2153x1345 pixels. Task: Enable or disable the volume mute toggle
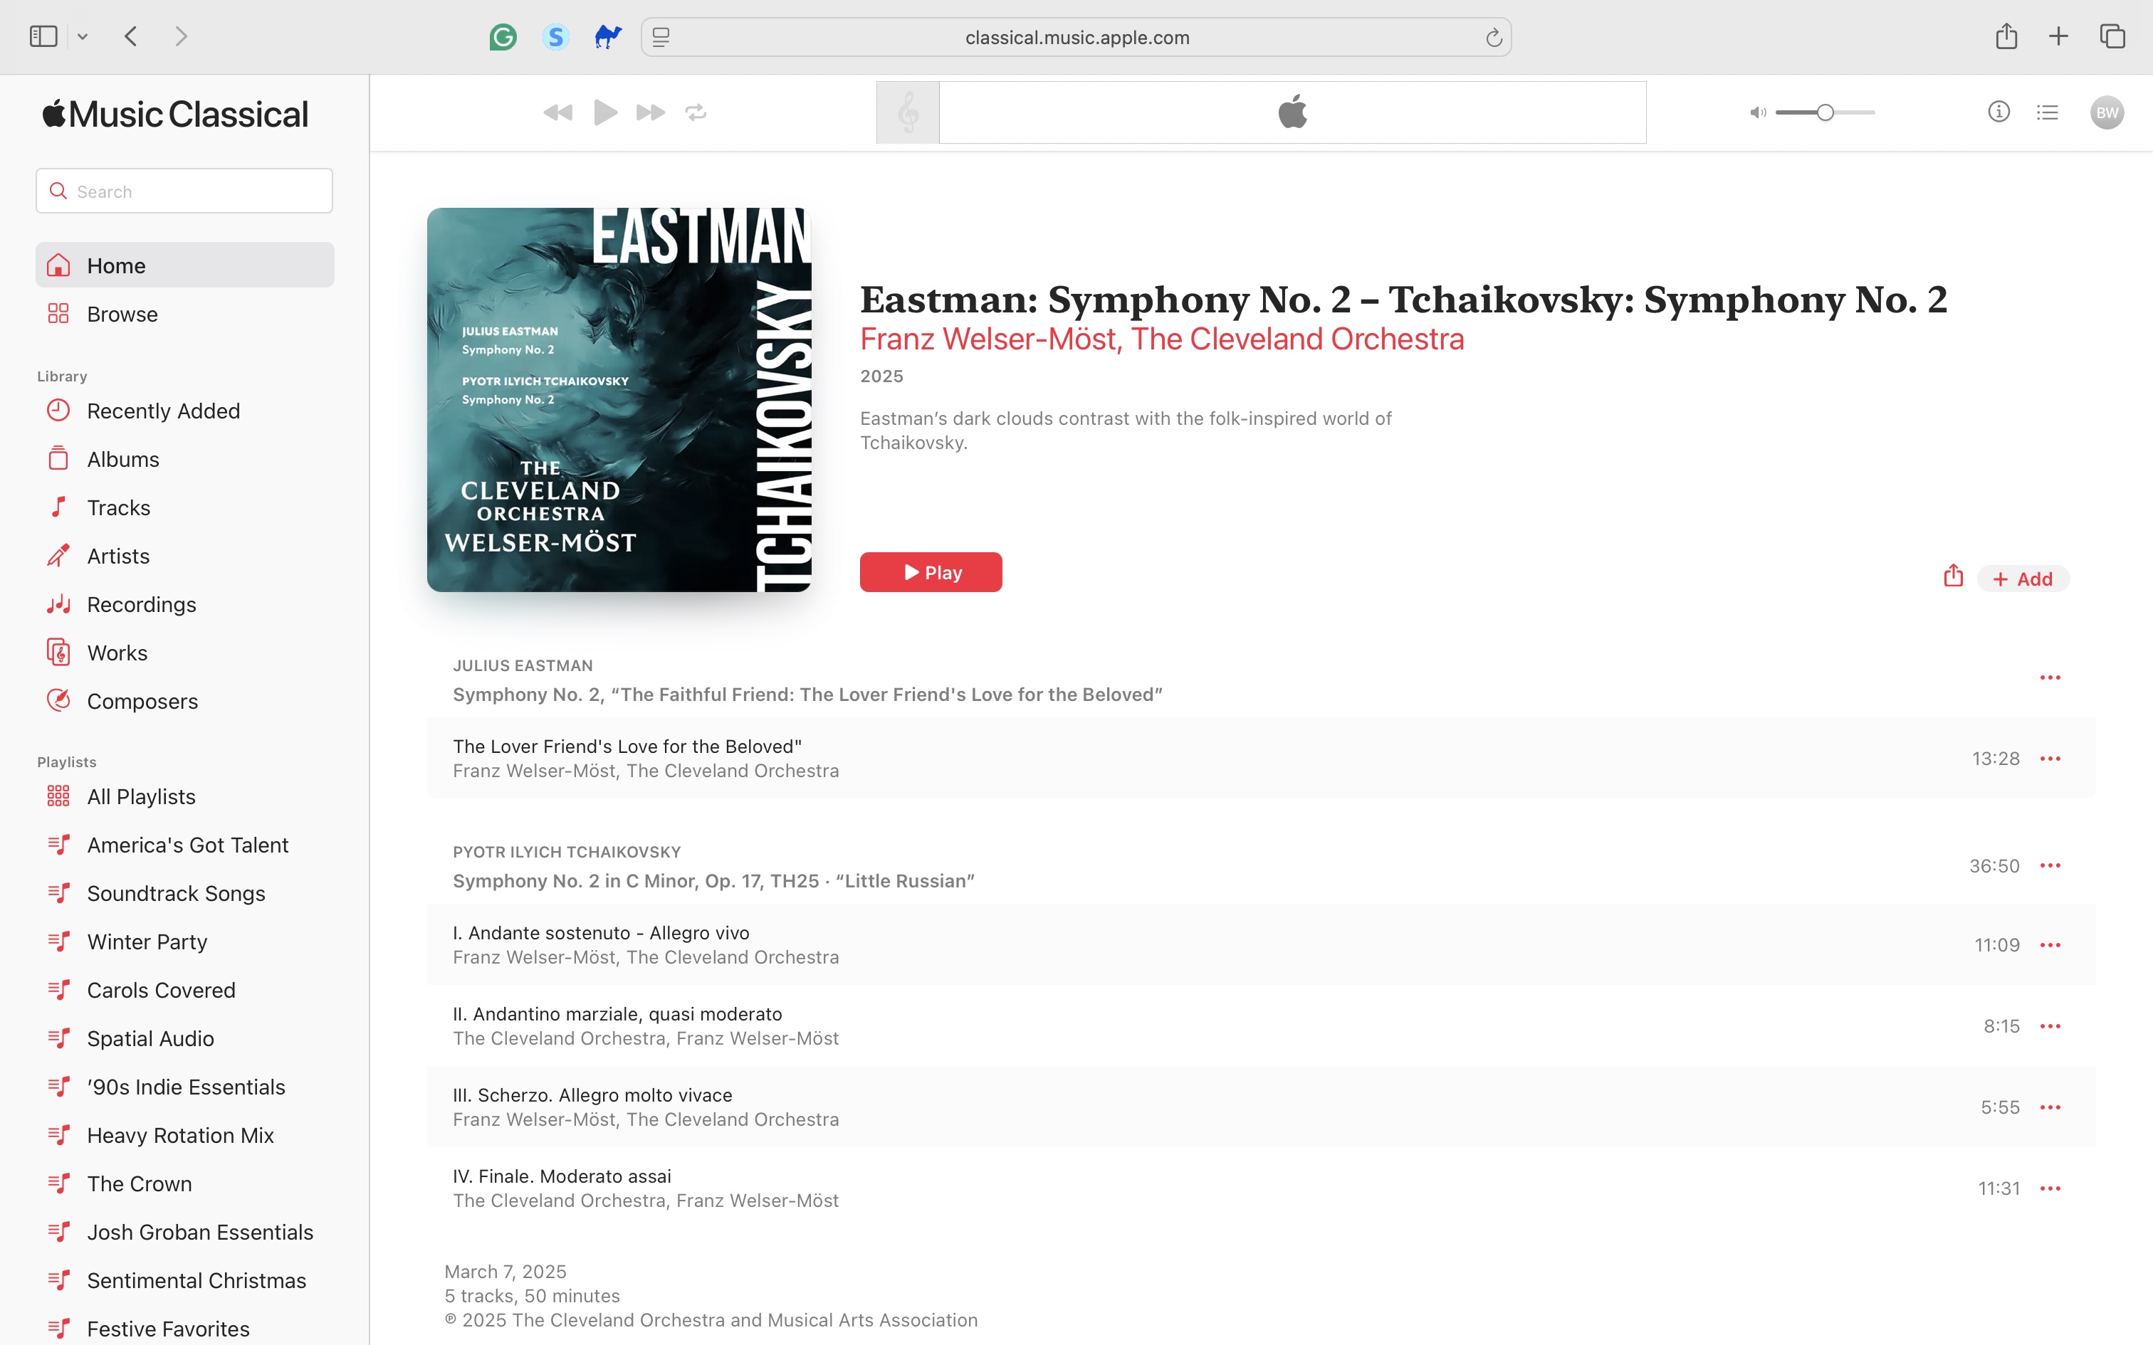tap(1758, 113)
